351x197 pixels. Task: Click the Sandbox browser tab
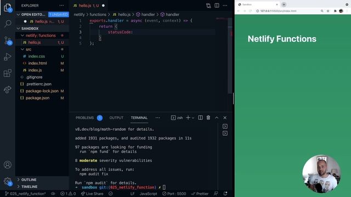point(258,4)
